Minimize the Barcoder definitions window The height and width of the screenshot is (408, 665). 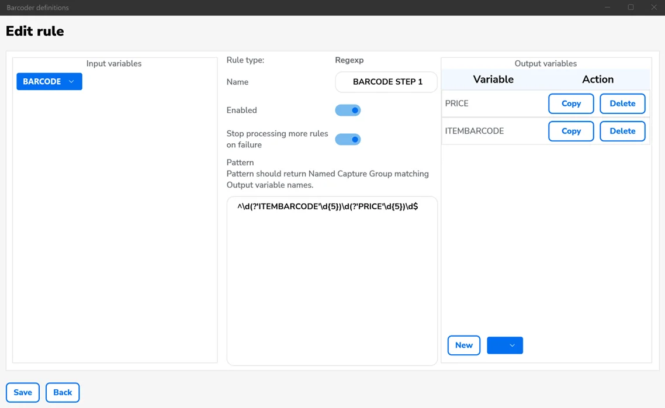tap(608, 8)
